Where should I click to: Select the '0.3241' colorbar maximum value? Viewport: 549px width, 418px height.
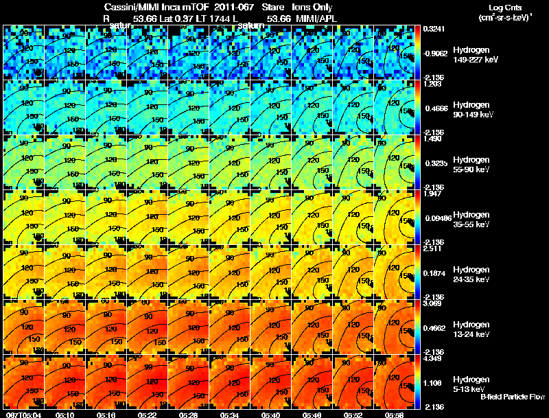click(434, 29)
